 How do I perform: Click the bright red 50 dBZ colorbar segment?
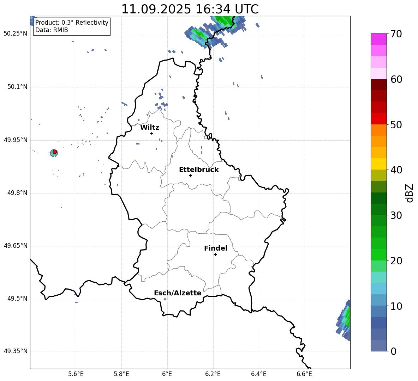(x=378, y=119)
